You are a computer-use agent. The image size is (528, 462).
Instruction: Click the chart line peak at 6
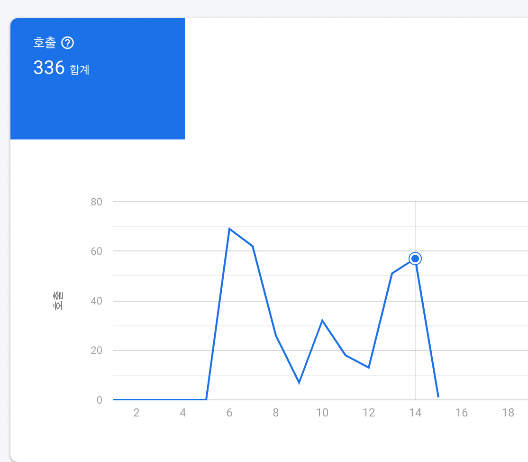pyautogui.click(x=229, y=229)
